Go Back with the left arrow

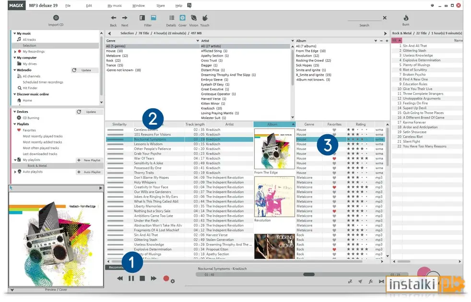tap(113, 18)
